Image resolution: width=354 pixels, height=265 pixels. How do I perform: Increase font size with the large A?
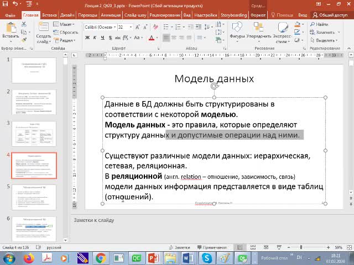(x=138, y=27)
